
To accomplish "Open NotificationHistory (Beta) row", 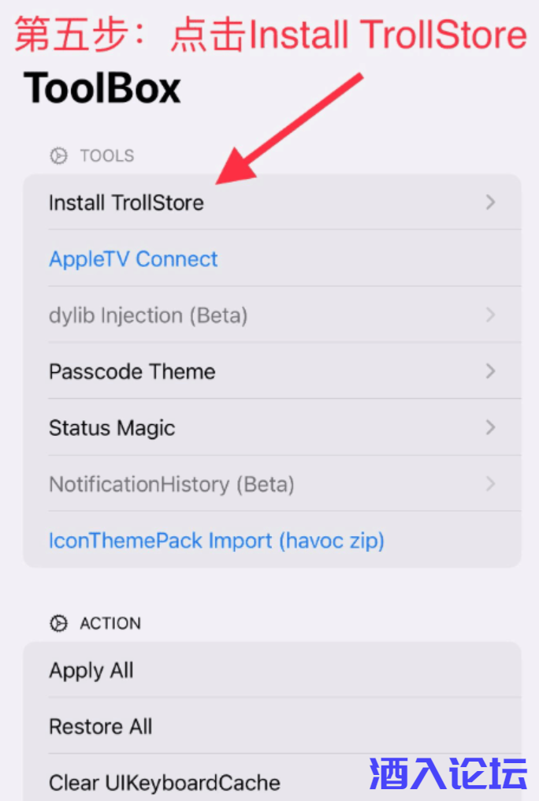I will point(171,484).
